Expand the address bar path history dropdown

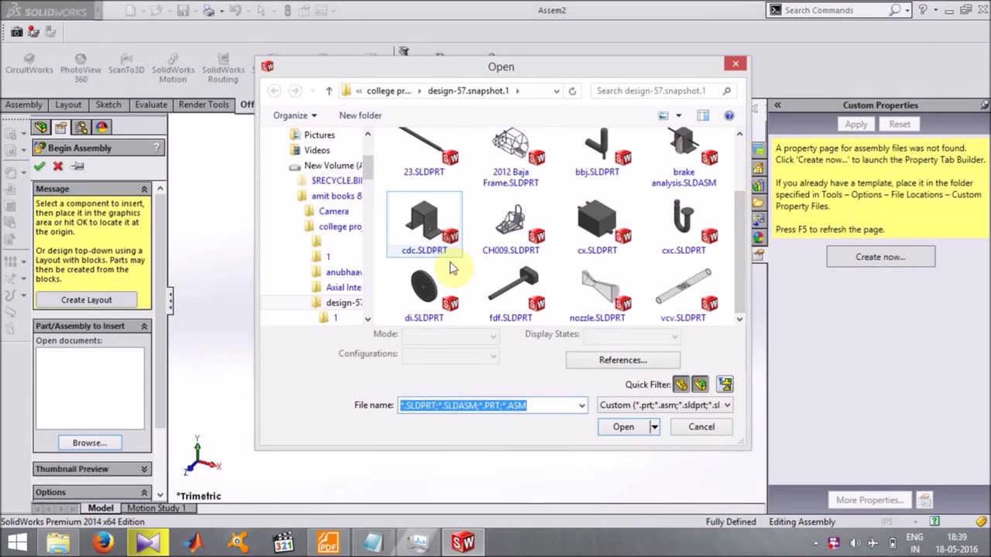click(x=556, y=91)
